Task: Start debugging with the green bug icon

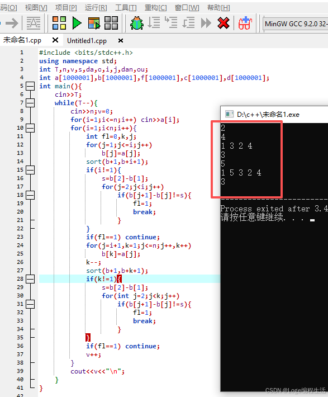Action: 137,23
